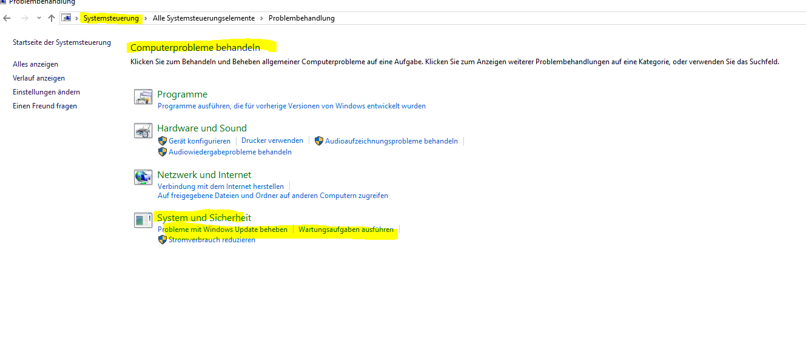This screenshot has width=806, height=347.
Task: Select Systemsteuerung in the breadcrumb
Action: [x=111, y=18]
